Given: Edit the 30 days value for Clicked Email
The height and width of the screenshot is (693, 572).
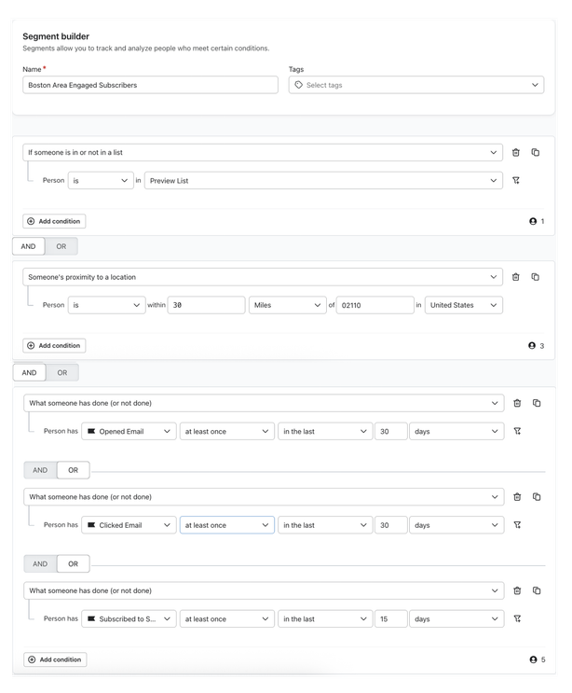Looking at the screenshot, I should [x=391, y=525].
